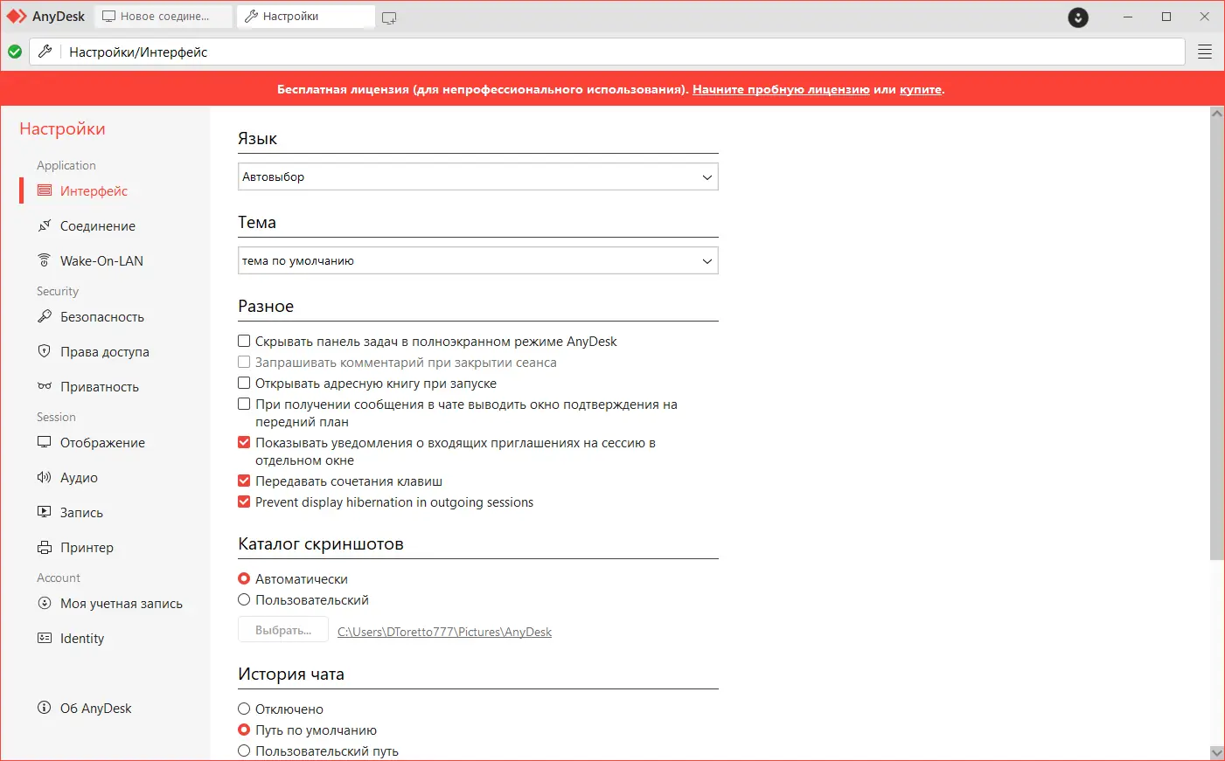Select Пользовательский путь chat history
Image resolution: width=1225 pixels, height=761 pixels.
point(244,751)
